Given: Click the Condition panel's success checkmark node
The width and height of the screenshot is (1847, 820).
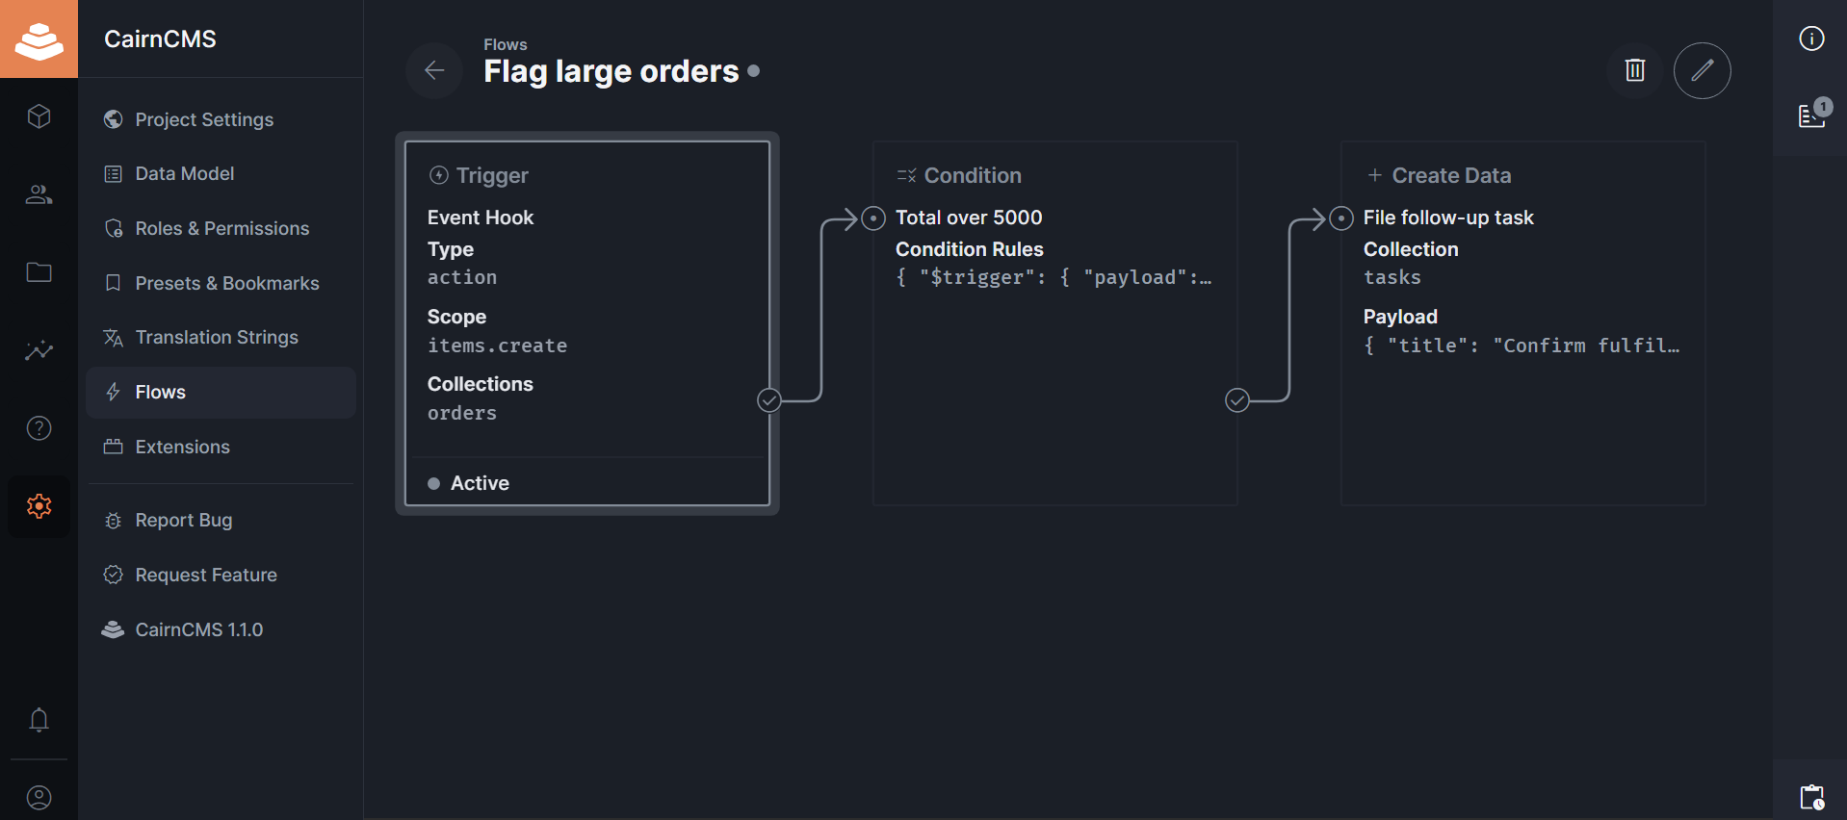Looking at the screenshot, I should pos(1237,400).
